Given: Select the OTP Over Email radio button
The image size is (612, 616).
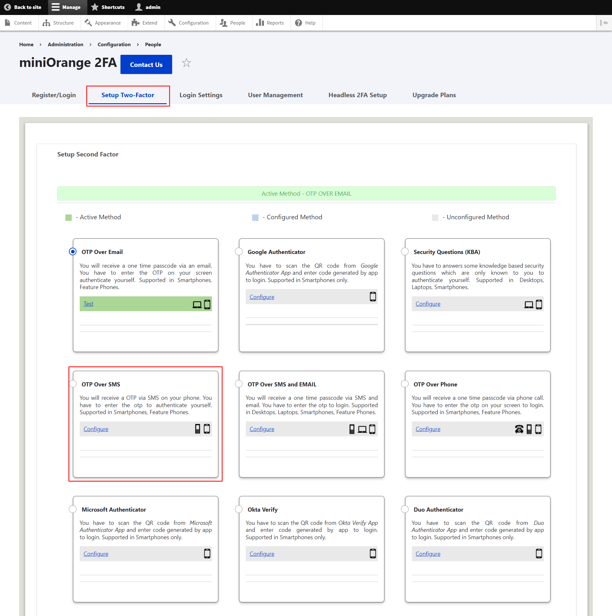Looking at the screenshot, I should click(x=73, y=251).
